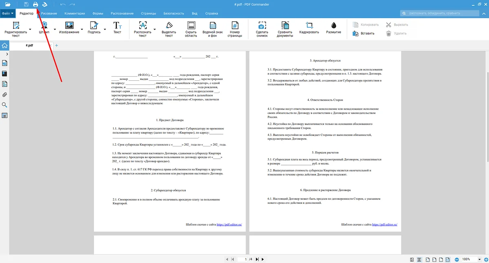Expand the collapsed left sidebar chevron
This screenshot has height=263, width=489.
pyautogui.click(x=7, y=54)
